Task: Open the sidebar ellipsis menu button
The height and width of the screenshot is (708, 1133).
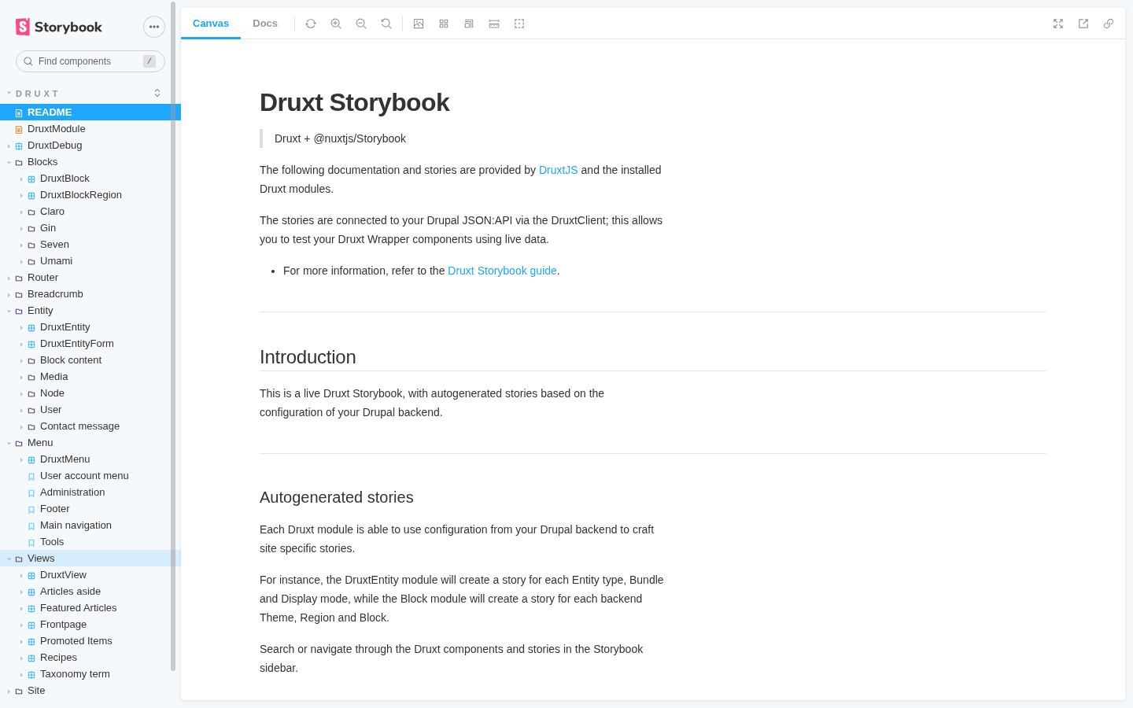Action: [x=154, y=27]
